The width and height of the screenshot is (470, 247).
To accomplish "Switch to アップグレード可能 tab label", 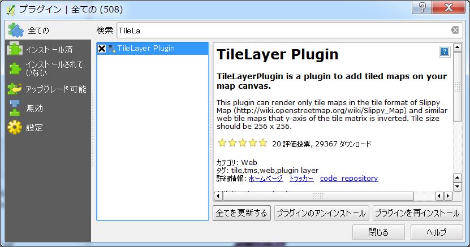I will point(56,89).
